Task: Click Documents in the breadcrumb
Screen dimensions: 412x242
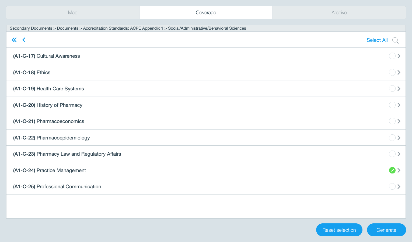Action: (x=68, y=28)
